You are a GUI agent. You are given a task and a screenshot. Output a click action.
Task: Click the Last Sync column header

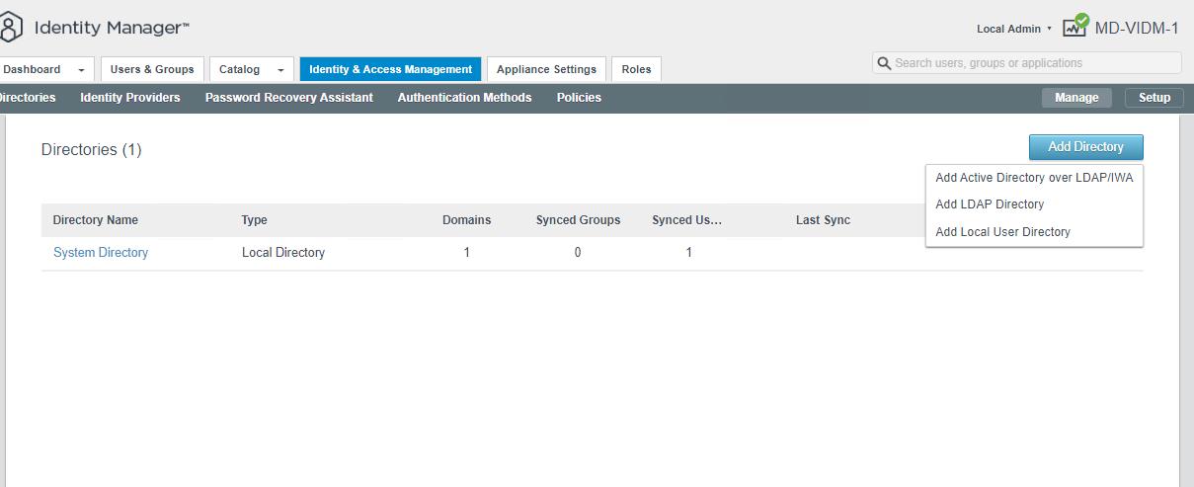[823, 220]
